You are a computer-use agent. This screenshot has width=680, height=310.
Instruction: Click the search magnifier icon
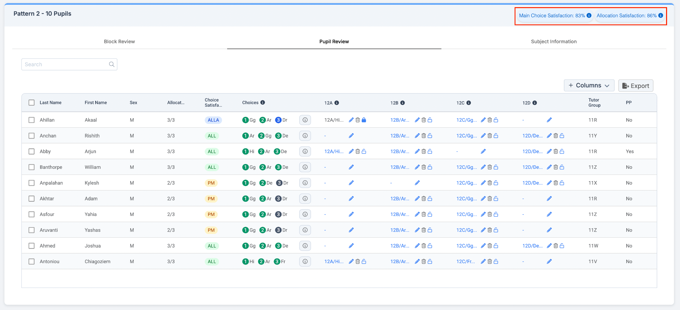112,65
